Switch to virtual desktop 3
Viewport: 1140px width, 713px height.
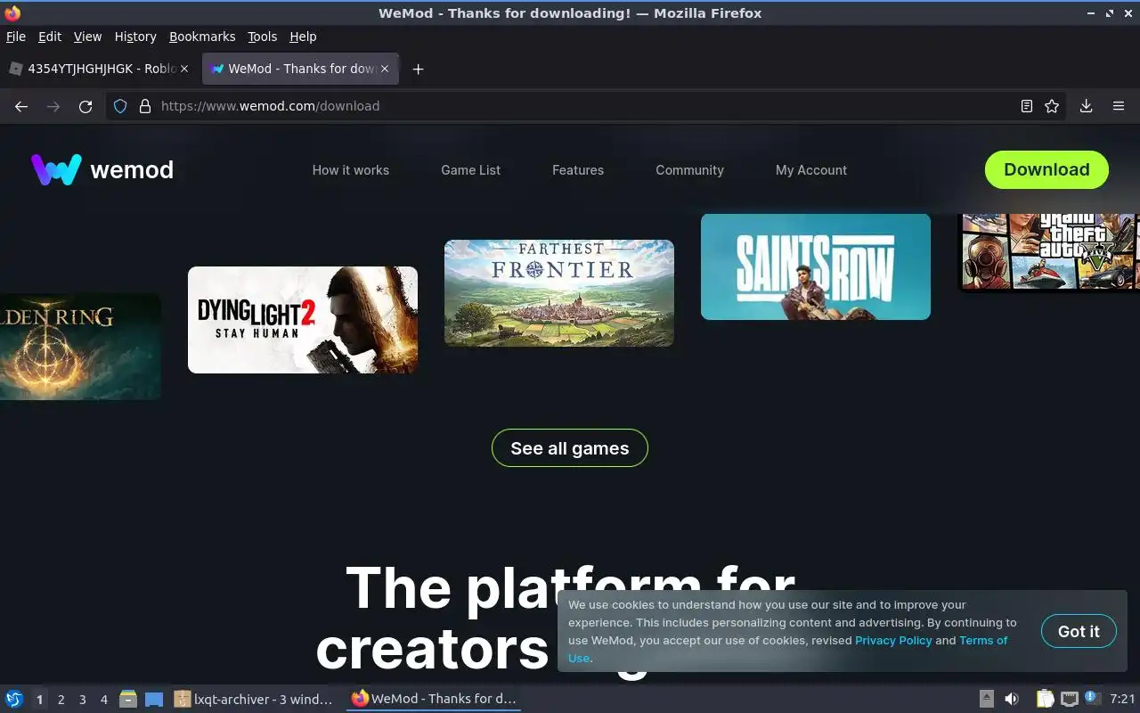82,700
